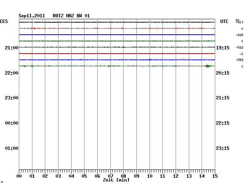The width and height of the screenshot is (245, 186).
Task: Click the x-axis tick label '11'
Action: (163, 176)
